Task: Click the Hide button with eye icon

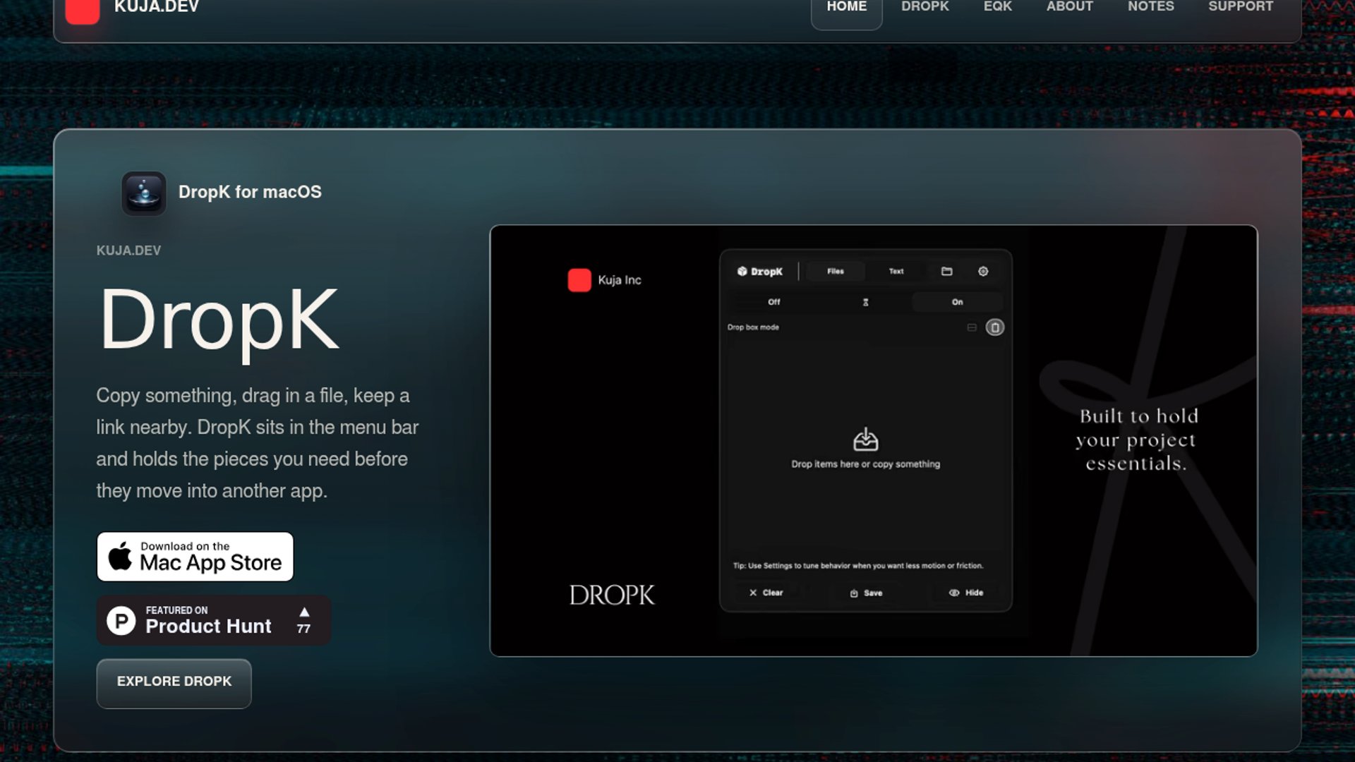Action: (966, 593)
